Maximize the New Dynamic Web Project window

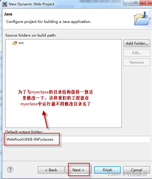tap(136, 3)
